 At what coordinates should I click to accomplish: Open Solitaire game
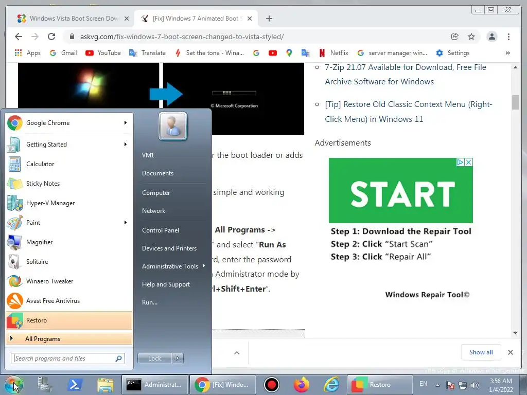[69, 261]
